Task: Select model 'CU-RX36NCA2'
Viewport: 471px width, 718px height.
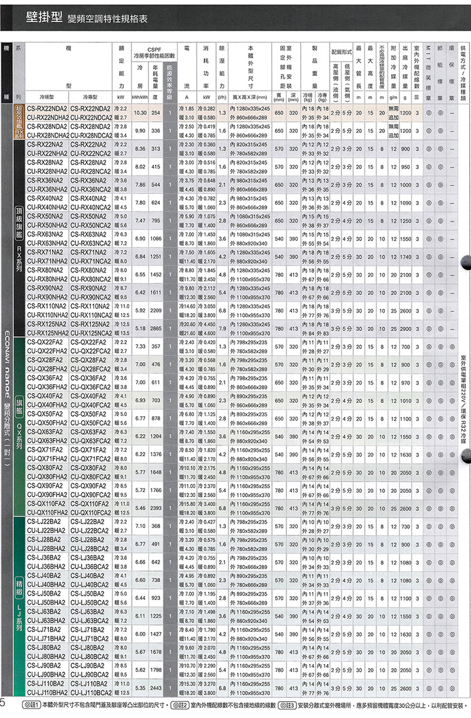Action: [x=89, y=189]
